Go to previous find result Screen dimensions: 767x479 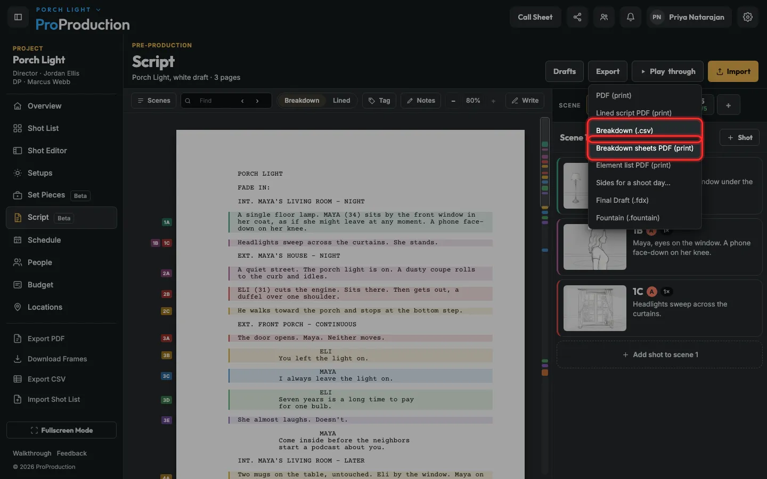242,101
